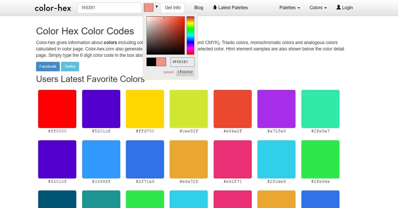Click inside the saturation gradient square
The image size is (398, 208).
pos(166,35)
